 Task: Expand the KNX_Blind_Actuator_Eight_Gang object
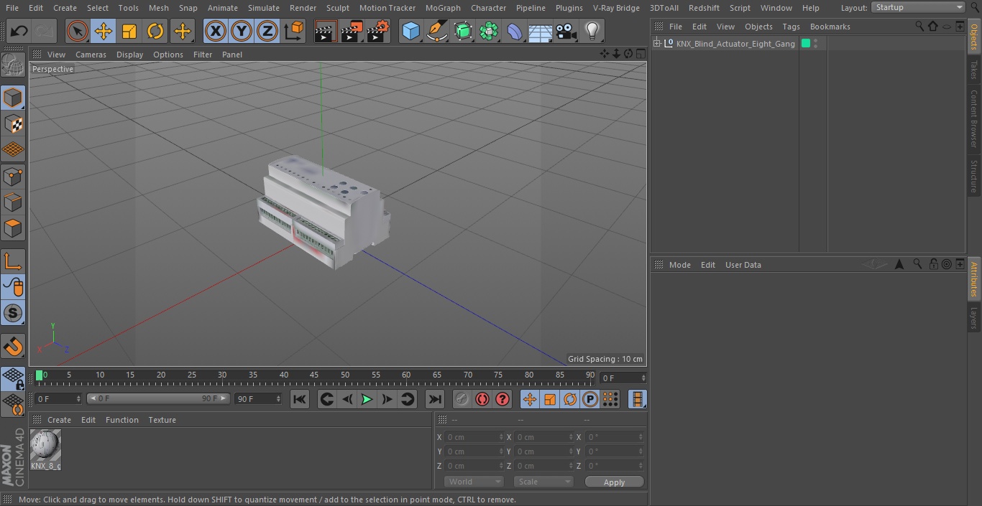pyautogui.click(x=656, y=44)
